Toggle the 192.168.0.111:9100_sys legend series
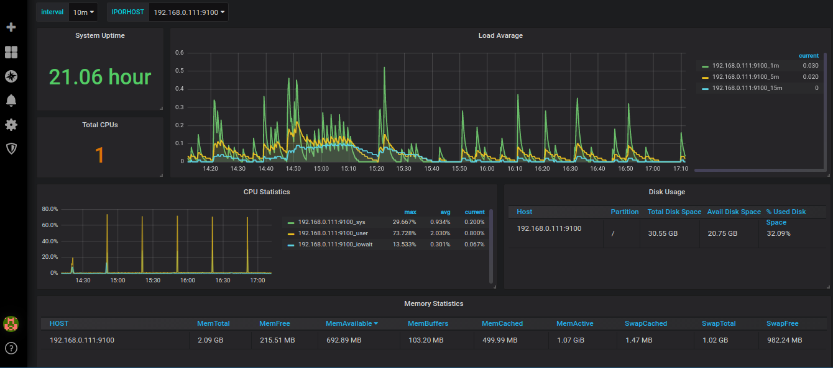The width and height of the screenshot is (833, 368). pos(331,222)
